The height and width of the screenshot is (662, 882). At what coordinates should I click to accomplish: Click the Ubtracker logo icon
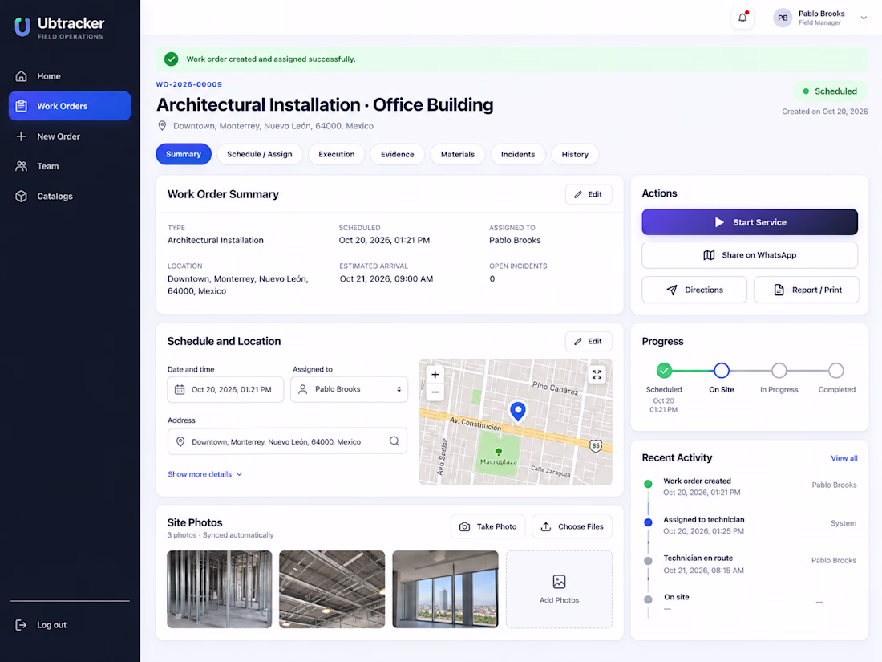pyautogui.click(x=22, y=26)
